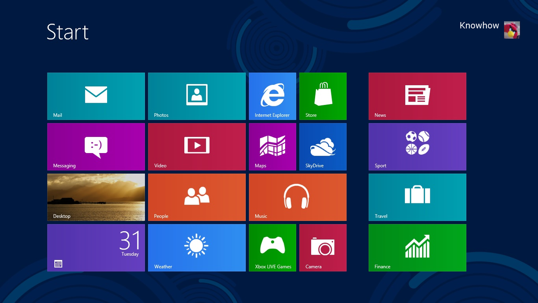Open the Maps folded map icon
The image size is (538, 303).
point(273,145)
